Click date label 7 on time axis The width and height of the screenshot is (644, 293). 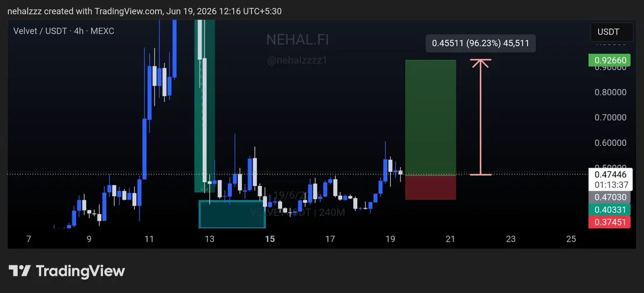pos(28,239)
